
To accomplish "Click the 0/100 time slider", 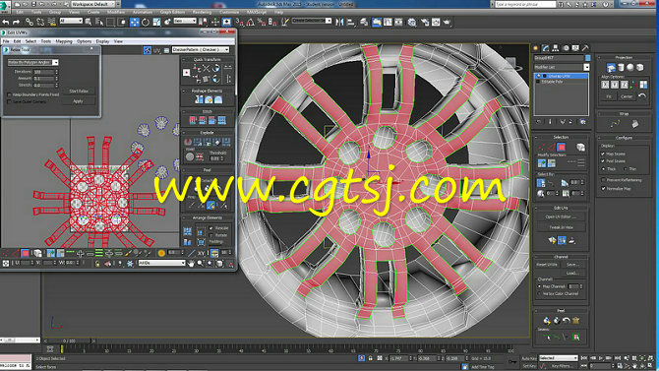I will pos(70,340).
